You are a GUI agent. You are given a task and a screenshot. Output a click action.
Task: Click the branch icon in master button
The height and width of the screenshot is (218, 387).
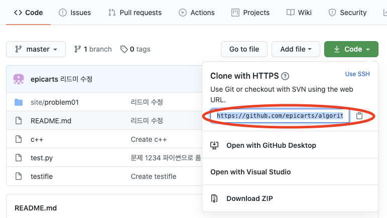19,49
